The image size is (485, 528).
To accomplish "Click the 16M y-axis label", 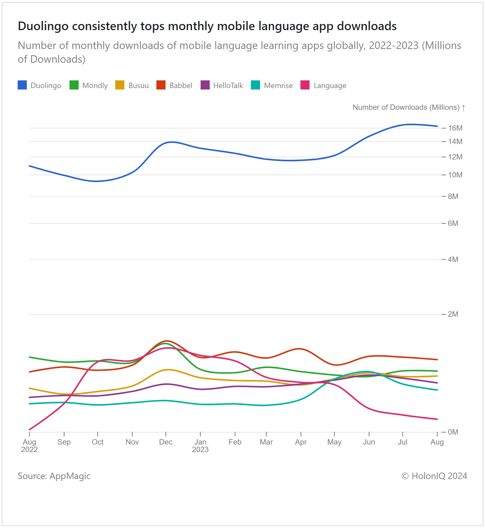I will coord(455,128).
